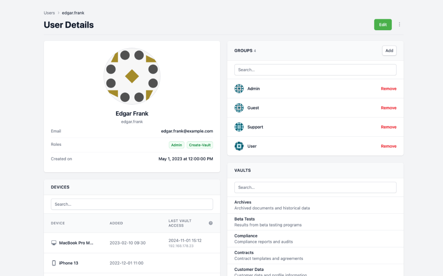Click the Create-Vault role badge
Screen dimensions: 443x276
coord(200,145)
